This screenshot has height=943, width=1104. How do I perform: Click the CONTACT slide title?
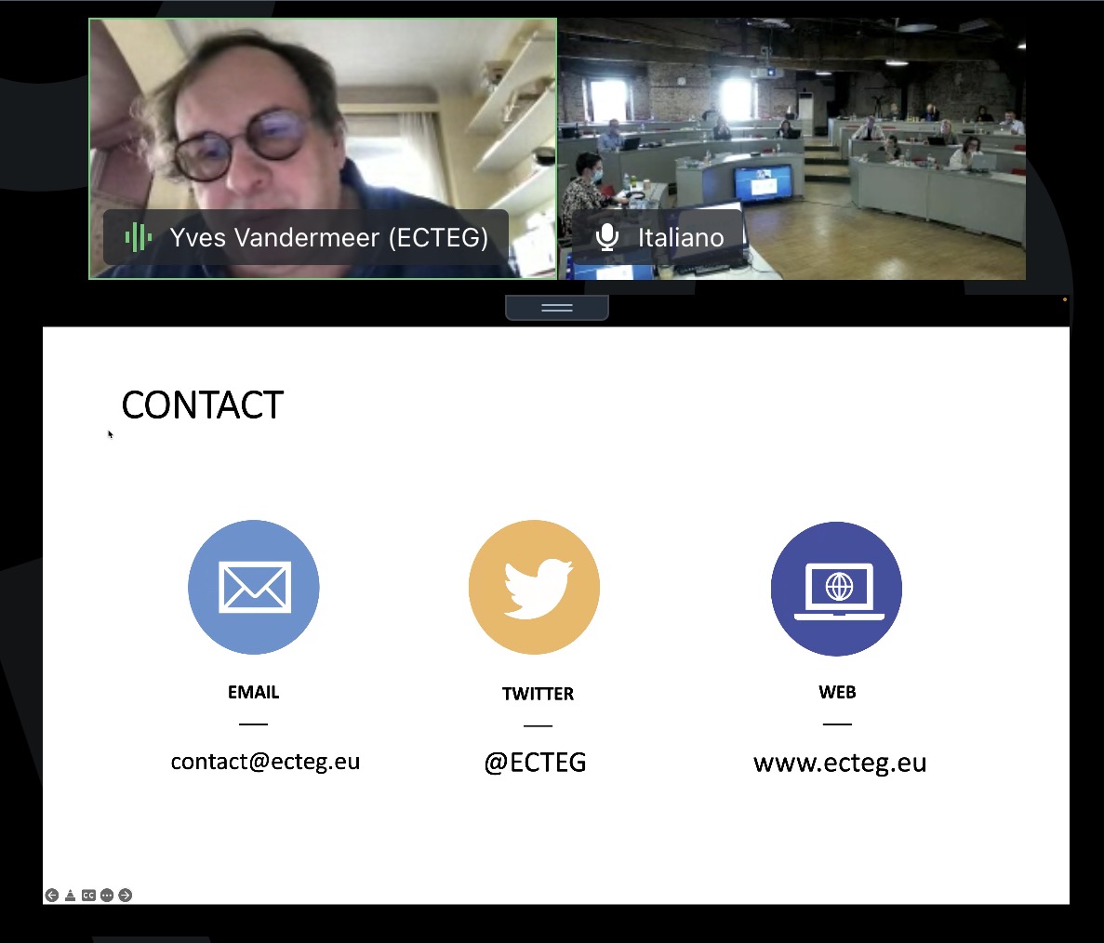[x=203, y=405]
